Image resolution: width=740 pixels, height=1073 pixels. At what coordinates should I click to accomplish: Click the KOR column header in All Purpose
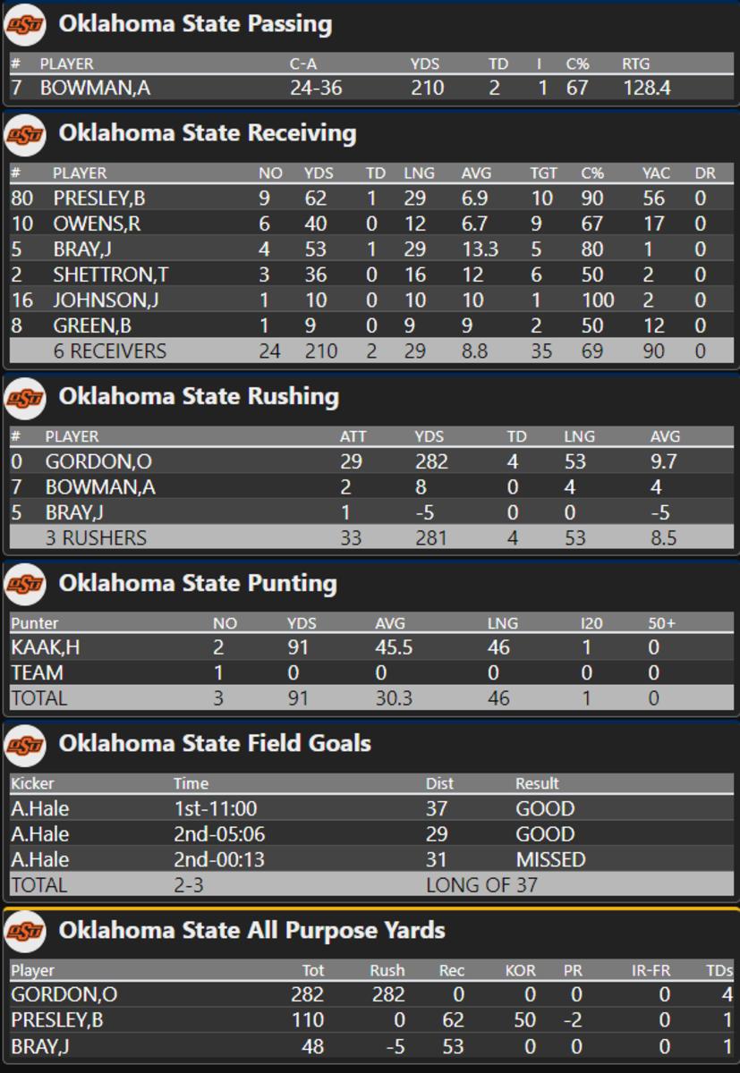pyautogui.click(x=520, y=970)
